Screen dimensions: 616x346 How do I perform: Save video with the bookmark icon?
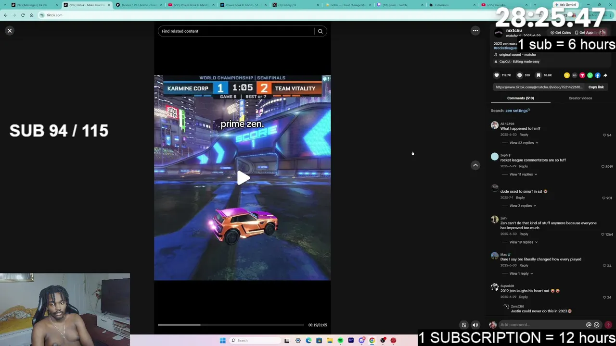pos(539,75)
